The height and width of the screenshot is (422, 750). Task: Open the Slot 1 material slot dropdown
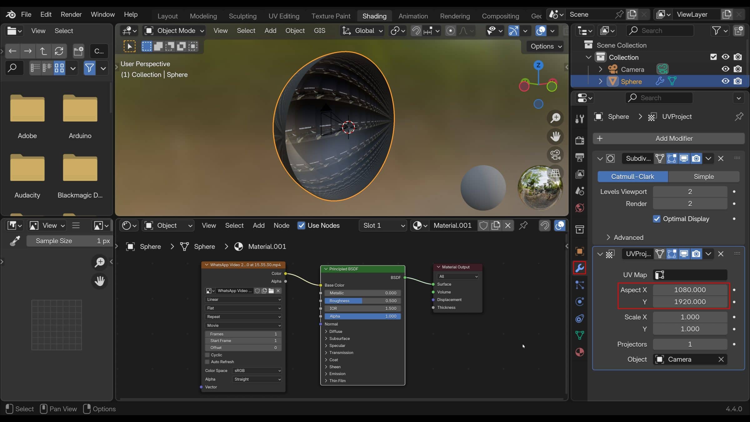382,225
